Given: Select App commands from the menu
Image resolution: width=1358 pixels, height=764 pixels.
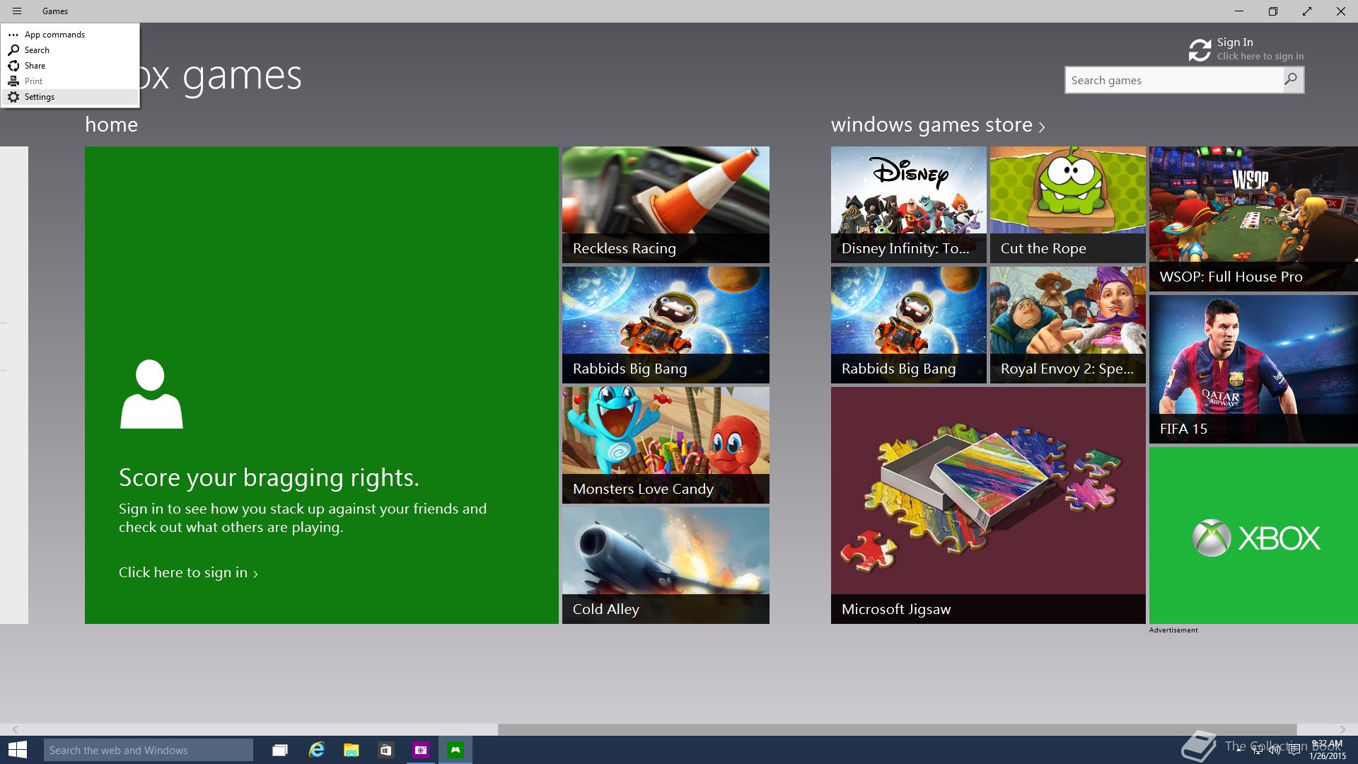Looking at the screenshot, I should coord(70,35).
